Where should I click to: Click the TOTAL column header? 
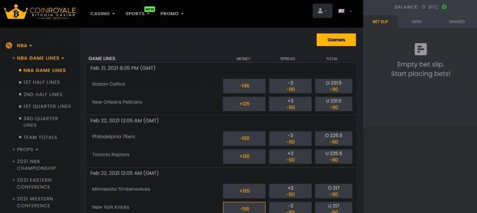tap(332, 59)
